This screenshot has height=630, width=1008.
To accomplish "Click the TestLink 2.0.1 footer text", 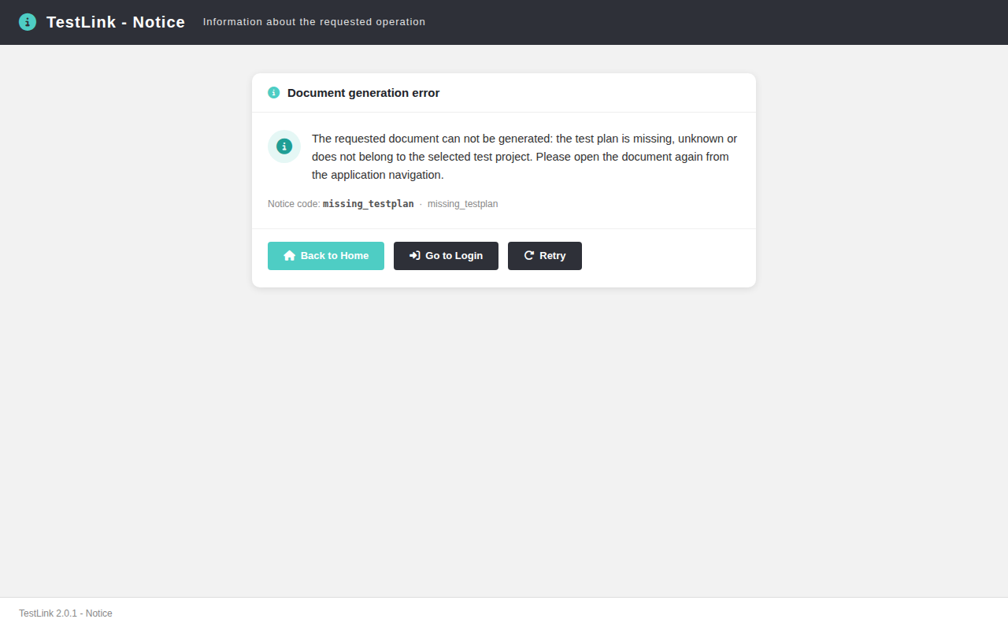I will coord(65,613).
